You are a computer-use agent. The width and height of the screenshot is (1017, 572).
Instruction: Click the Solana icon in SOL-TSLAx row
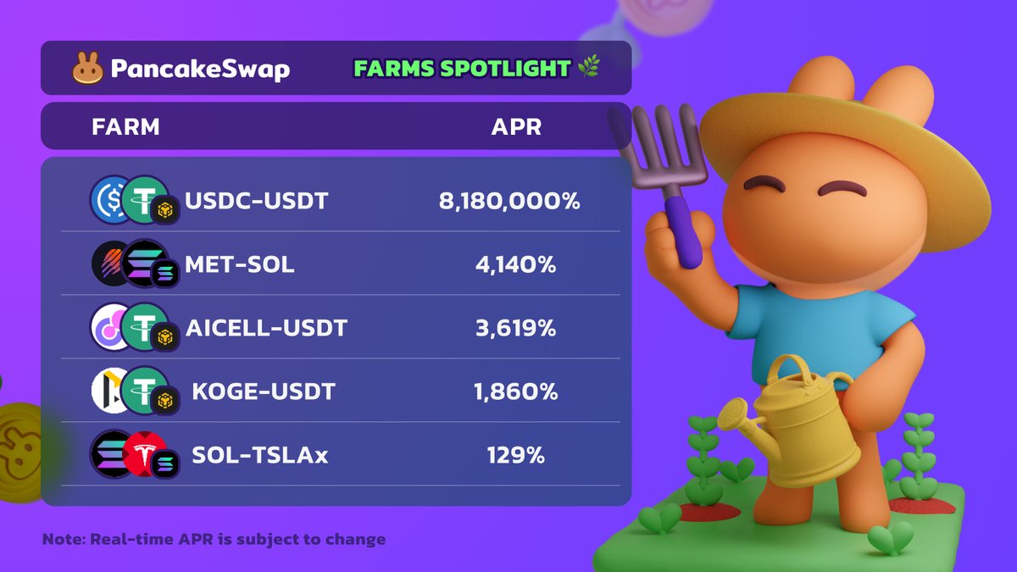click(109, 454)
